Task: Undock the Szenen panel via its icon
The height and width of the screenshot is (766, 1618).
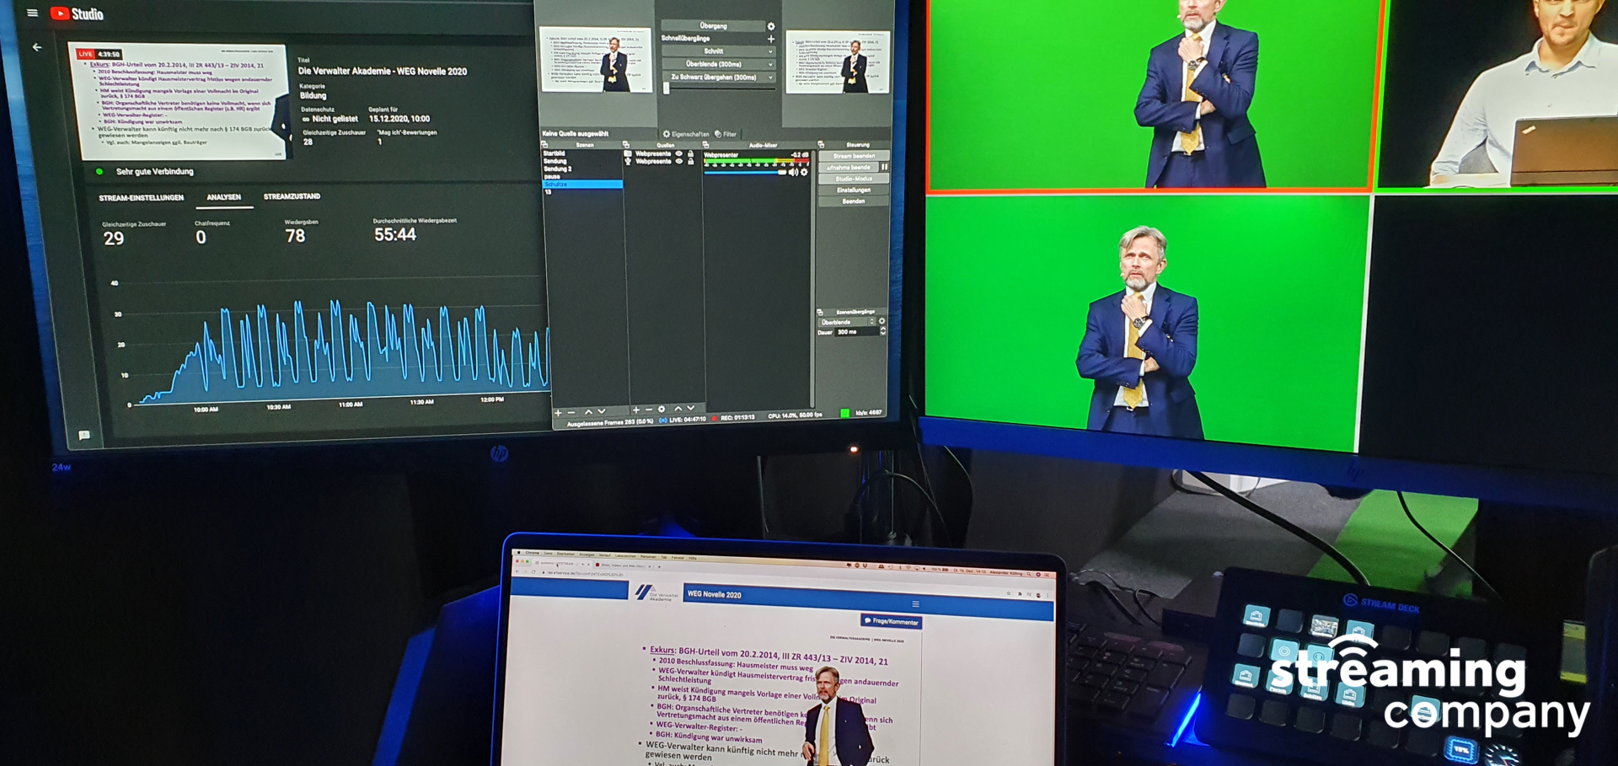Action: tap(544, 145)
